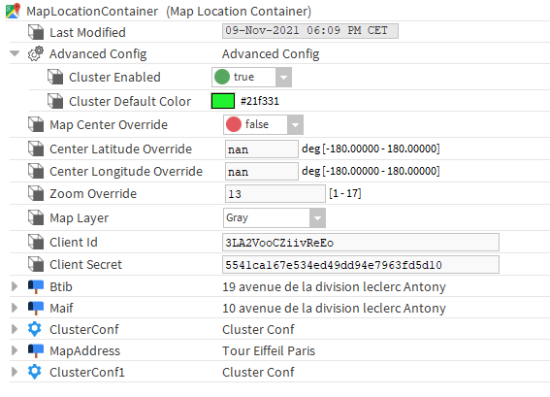Click the Client Id text field
The image size is (550, 397).
tap(361, 243)
